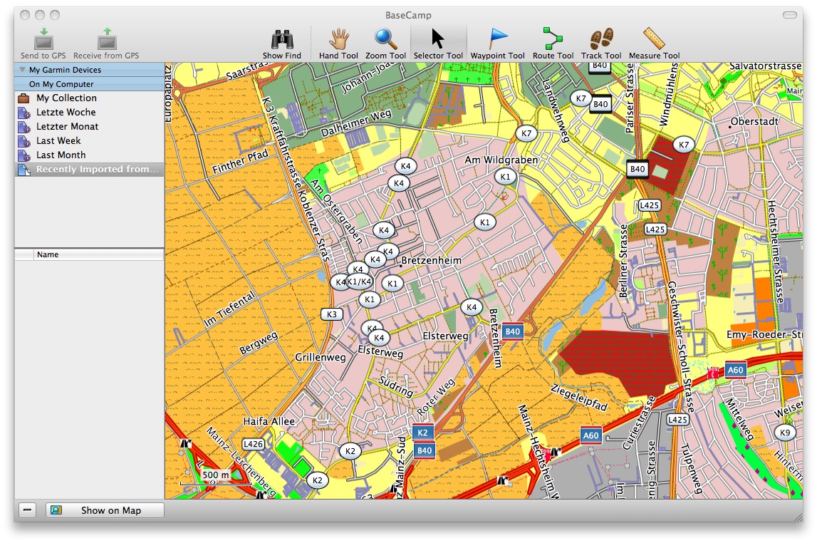Click the toolbar toggle pill button
This screenshot has height=543, width=817.
790,14
